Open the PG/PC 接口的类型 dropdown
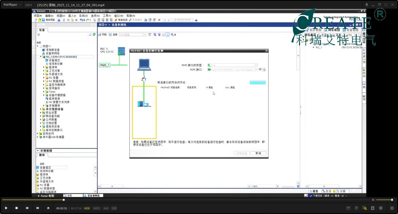The width and height of the screenshot is (398, 214). click(256, 65)
